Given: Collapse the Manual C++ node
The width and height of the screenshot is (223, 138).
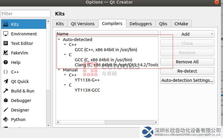Looking at the screenshot, I should pyautogui.click(x=65, y=75).
